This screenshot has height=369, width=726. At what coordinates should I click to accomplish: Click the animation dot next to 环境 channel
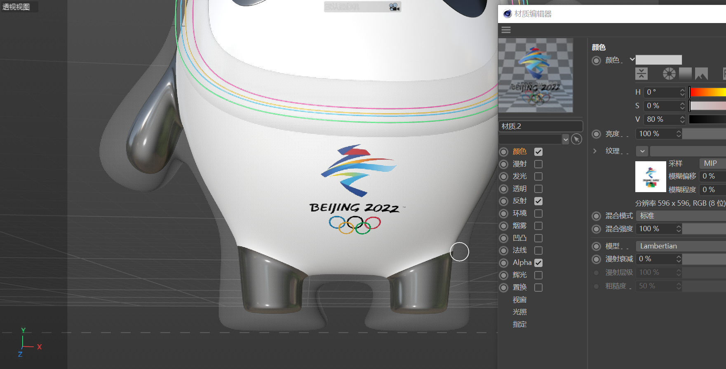click(x=504, y=214)
